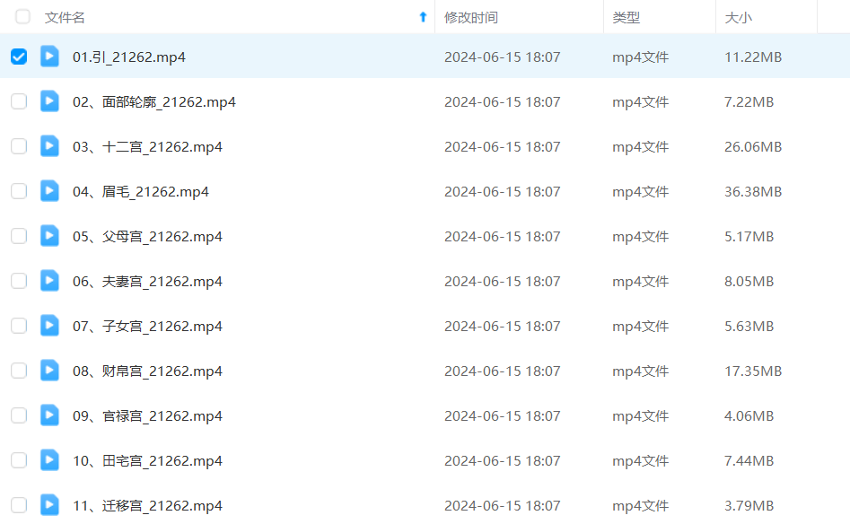Click the video icon next to 11、迁移宫_21262.mp4

pyautogui.click(x=49, y=504)
